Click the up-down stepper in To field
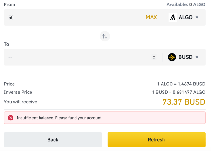 coord(154,57)
